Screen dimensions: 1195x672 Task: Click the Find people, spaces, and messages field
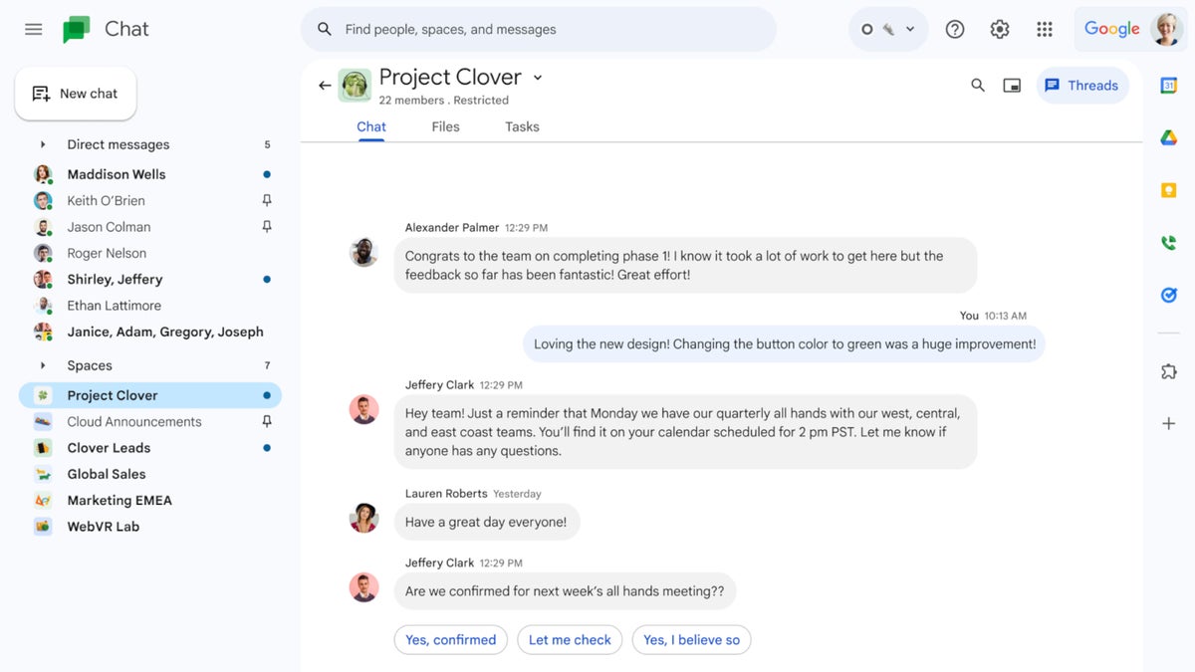(539, 29)
